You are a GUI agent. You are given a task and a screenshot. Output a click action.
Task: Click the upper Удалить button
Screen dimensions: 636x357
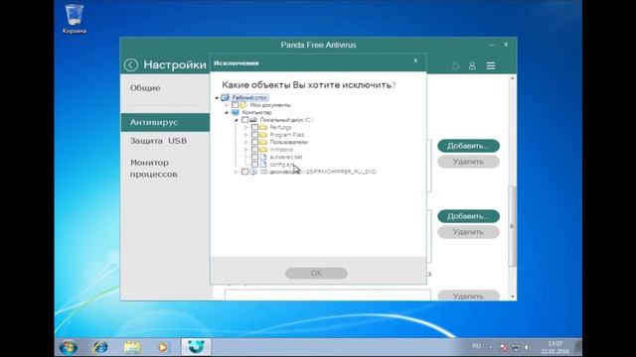coord(468,162)
